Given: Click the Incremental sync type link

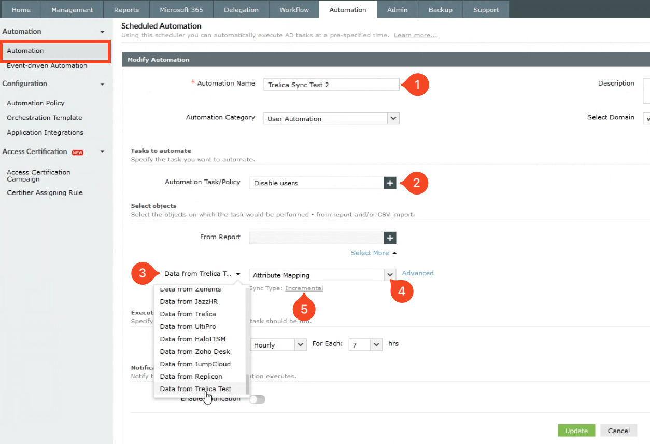Looking at the screenshot, I should (x=304, y=288).
